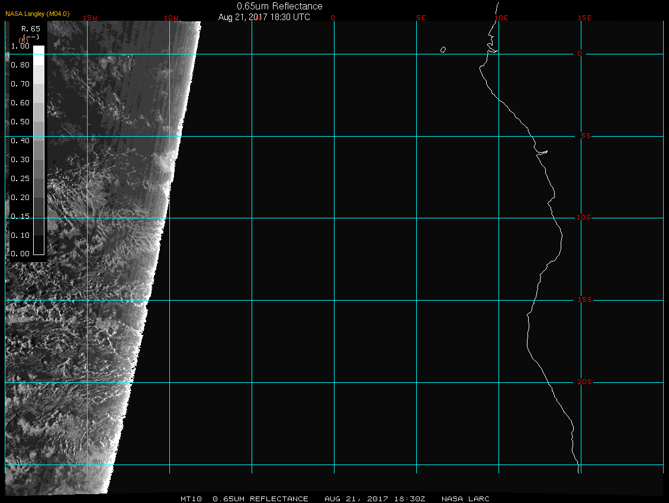Viewport: 669px width, 503px height.
Task: Select the red 10S latitude label
Action: point(584,218)
